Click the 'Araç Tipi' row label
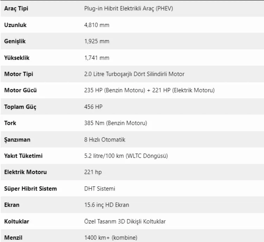 click(x=16, y=8)
